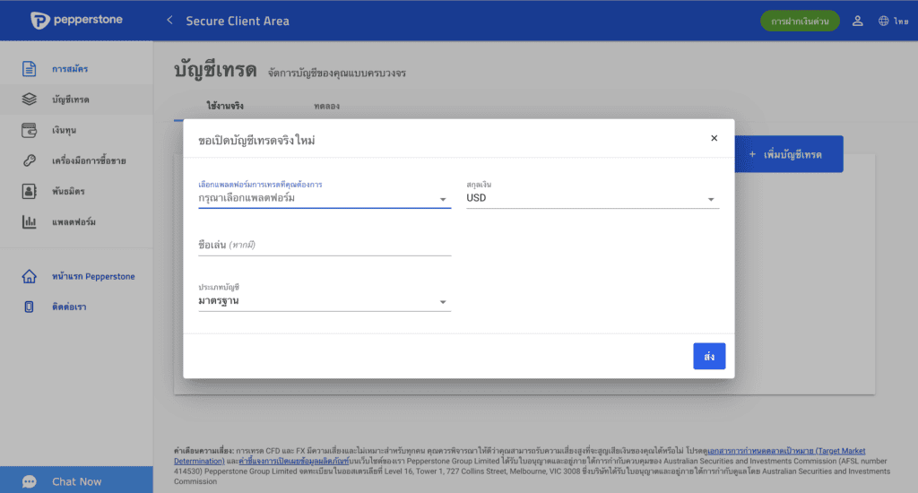Viewport: 918px width, 493px height.
Task: Click the back arrow beside Secure Client Area
Action: [169, 21]
